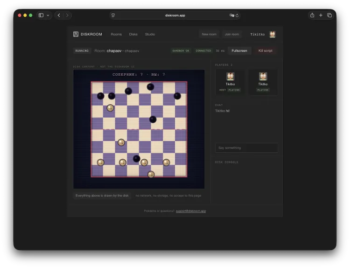The width and height of the screenshot is (350, 268).
Task: Click the Room: chapaev title text
Action: pyautogui.click(x=108, y=51)
